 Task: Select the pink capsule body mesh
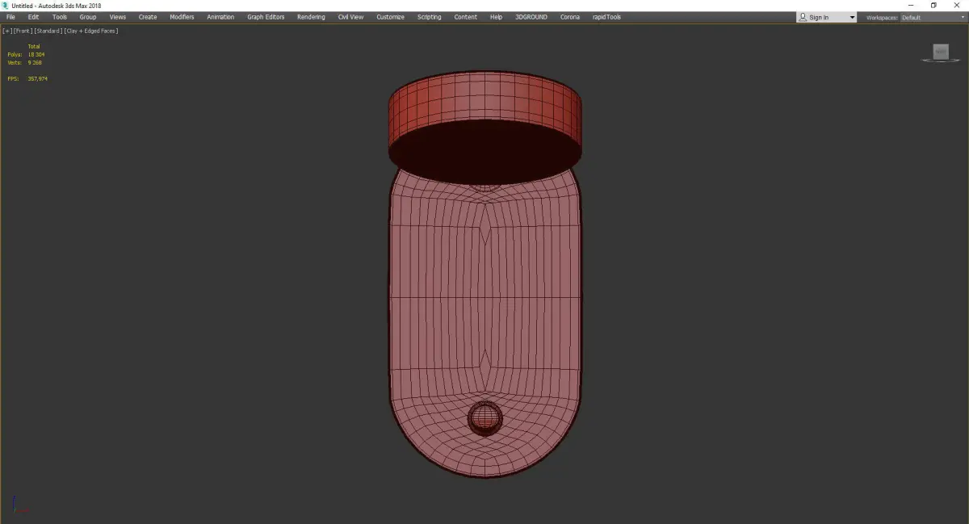[484, 323]
